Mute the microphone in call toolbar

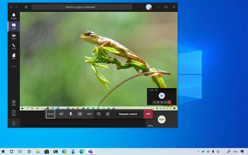coord(71,114)
